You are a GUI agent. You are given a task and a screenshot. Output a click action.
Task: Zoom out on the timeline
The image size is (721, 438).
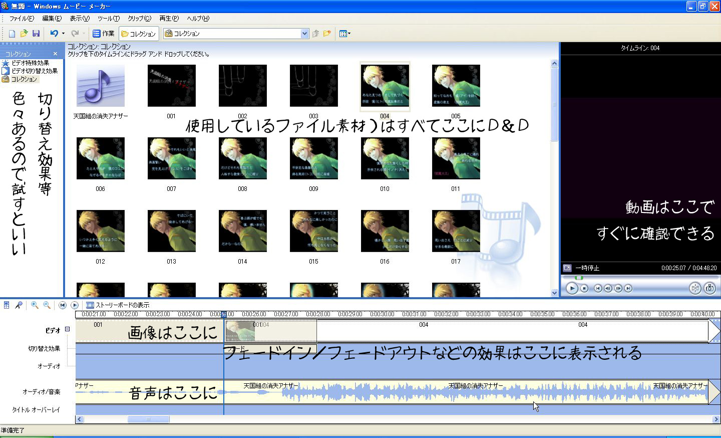coord(47,305)
